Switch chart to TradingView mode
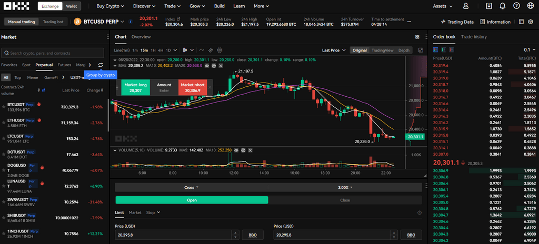 (382, 50)
